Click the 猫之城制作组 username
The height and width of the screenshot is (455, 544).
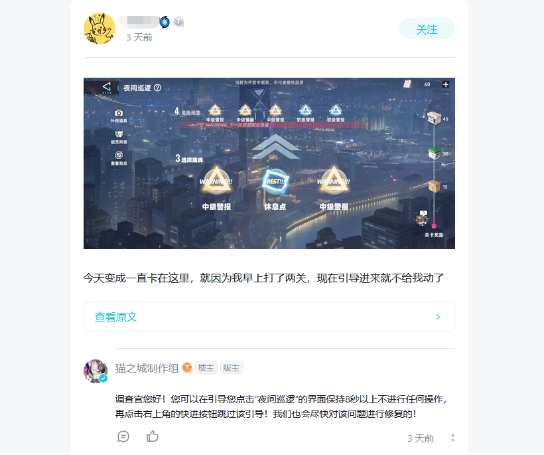tap(147, 368)
